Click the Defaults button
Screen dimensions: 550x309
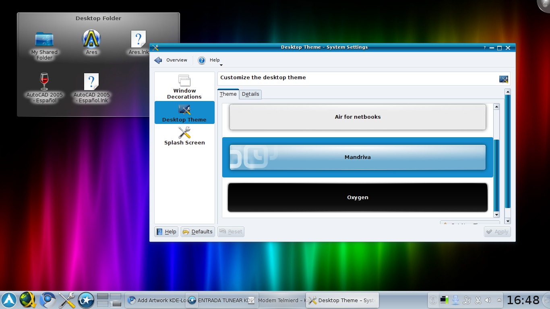pos(197,232)
